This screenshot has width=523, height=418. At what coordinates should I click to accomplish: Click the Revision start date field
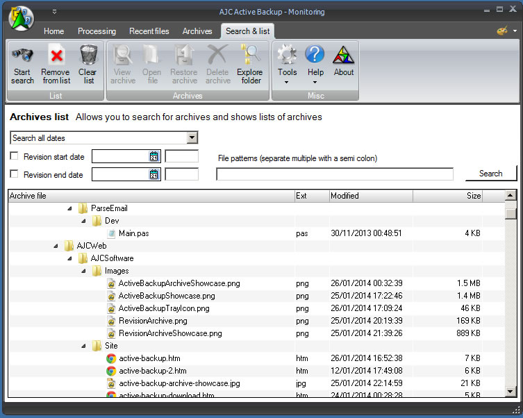126,156
